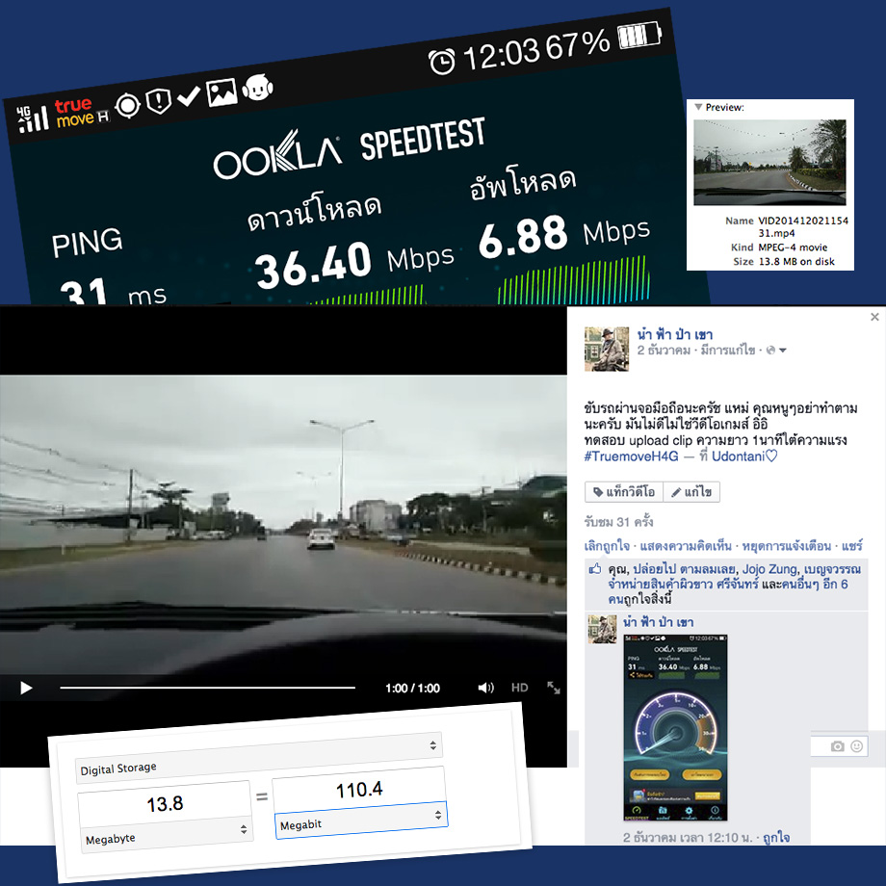The height and width of the screenshot is (886, 886).
Task: Click the 2 ธันวาคม post date link
Action: pyautogui.click(x=664, y=351)
